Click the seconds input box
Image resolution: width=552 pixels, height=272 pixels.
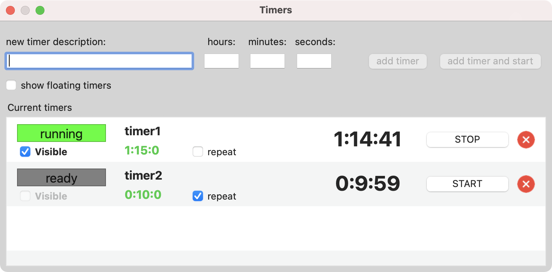point(314,61)
